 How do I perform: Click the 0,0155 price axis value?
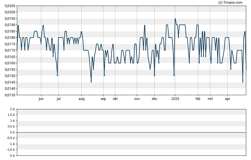(10, 70)
